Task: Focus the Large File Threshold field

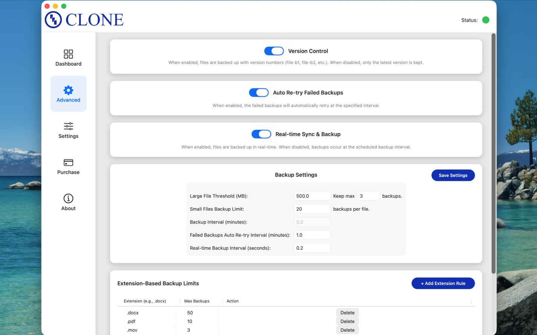Action: tap(312, 196)
